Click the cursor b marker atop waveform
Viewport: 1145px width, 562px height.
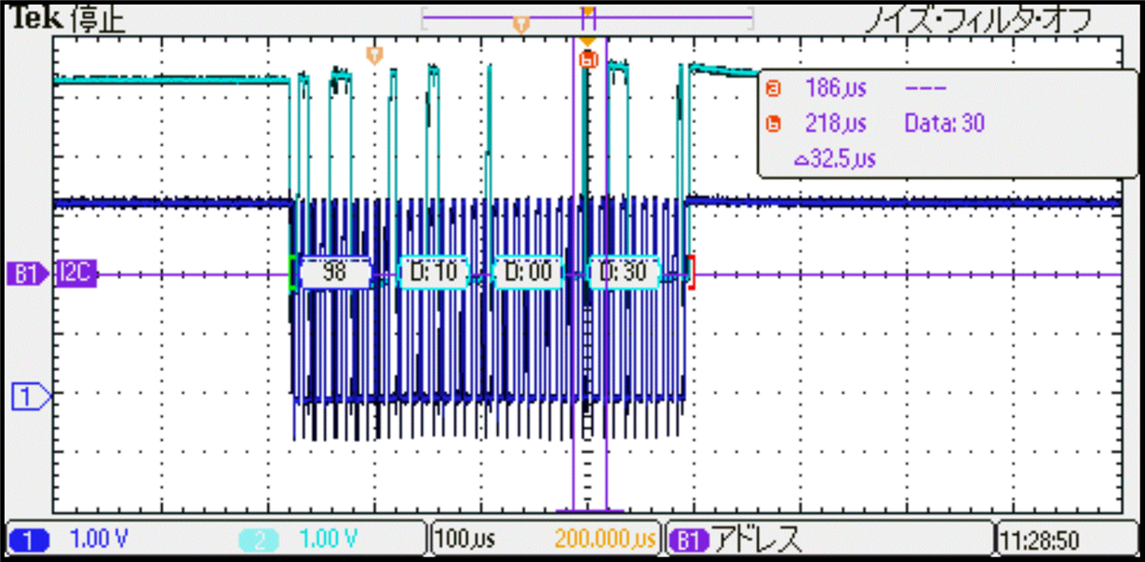(587, 60)
